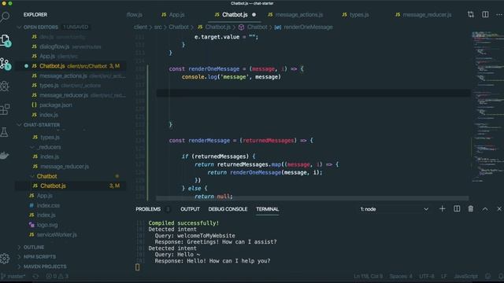
Task: Click the master branch indicator
Action: [x=13, y=276]
